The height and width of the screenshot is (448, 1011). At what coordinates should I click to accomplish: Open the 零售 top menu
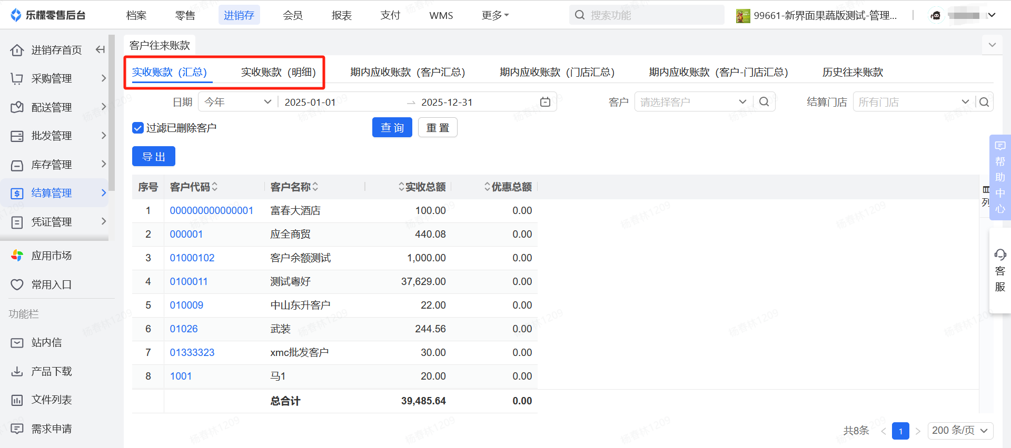click(x=185, y=15)
